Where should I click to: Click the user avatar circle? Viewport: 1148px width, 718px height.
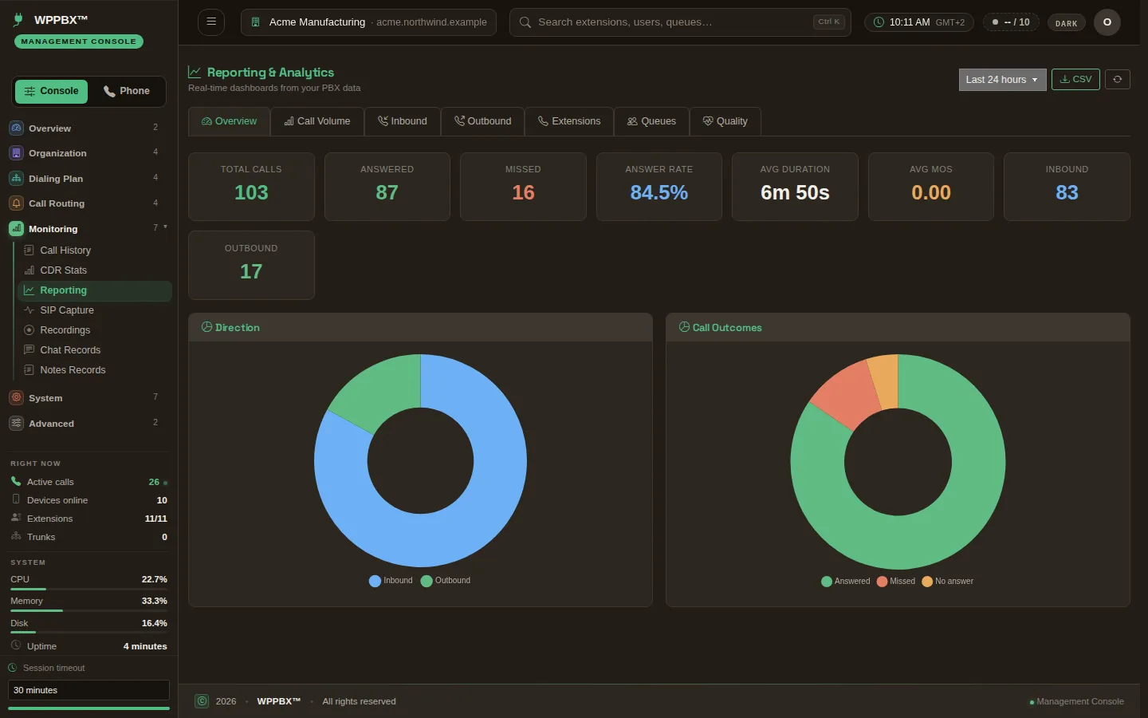click(x=1107, y=22)
